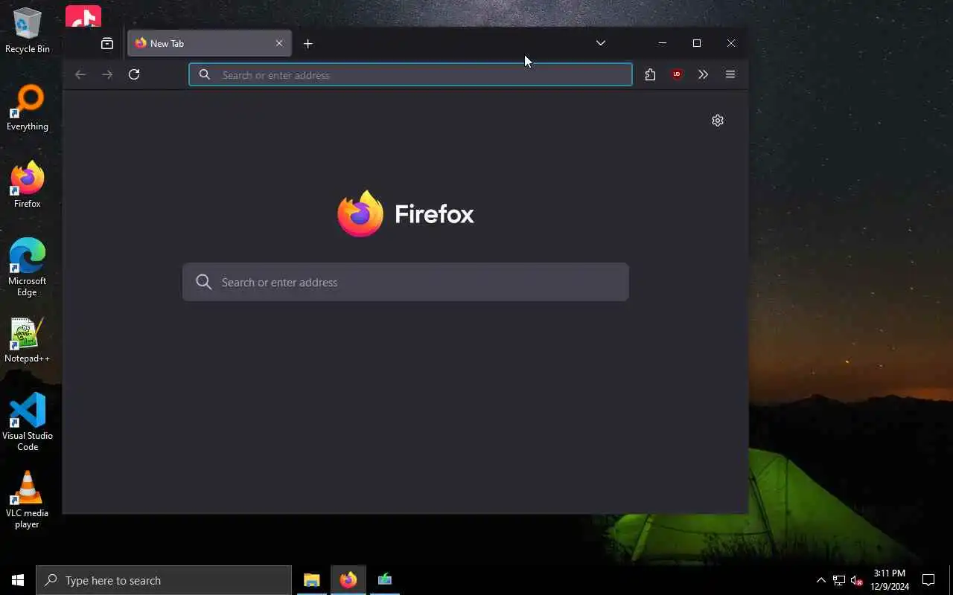The image size is (953, 595).
Task: Show hidden system tray icons
Action: pyautogui.click(x=821, y=580)
